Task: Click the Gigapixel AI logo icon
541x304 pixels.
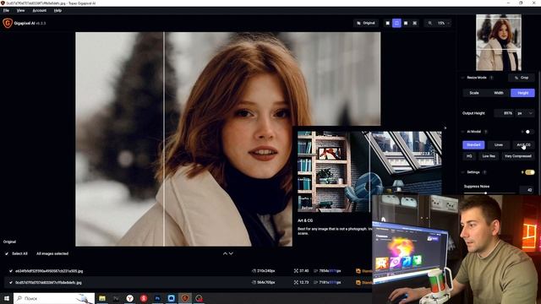Action: (x=8, y=23)
